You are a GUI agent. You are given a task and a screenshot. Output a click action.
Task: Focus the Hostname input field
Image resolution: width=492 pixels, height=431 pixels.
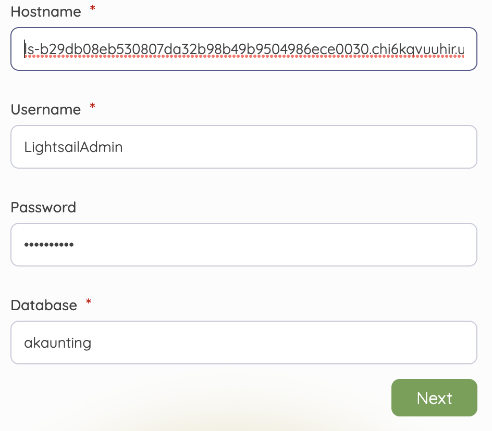point(244,49)
